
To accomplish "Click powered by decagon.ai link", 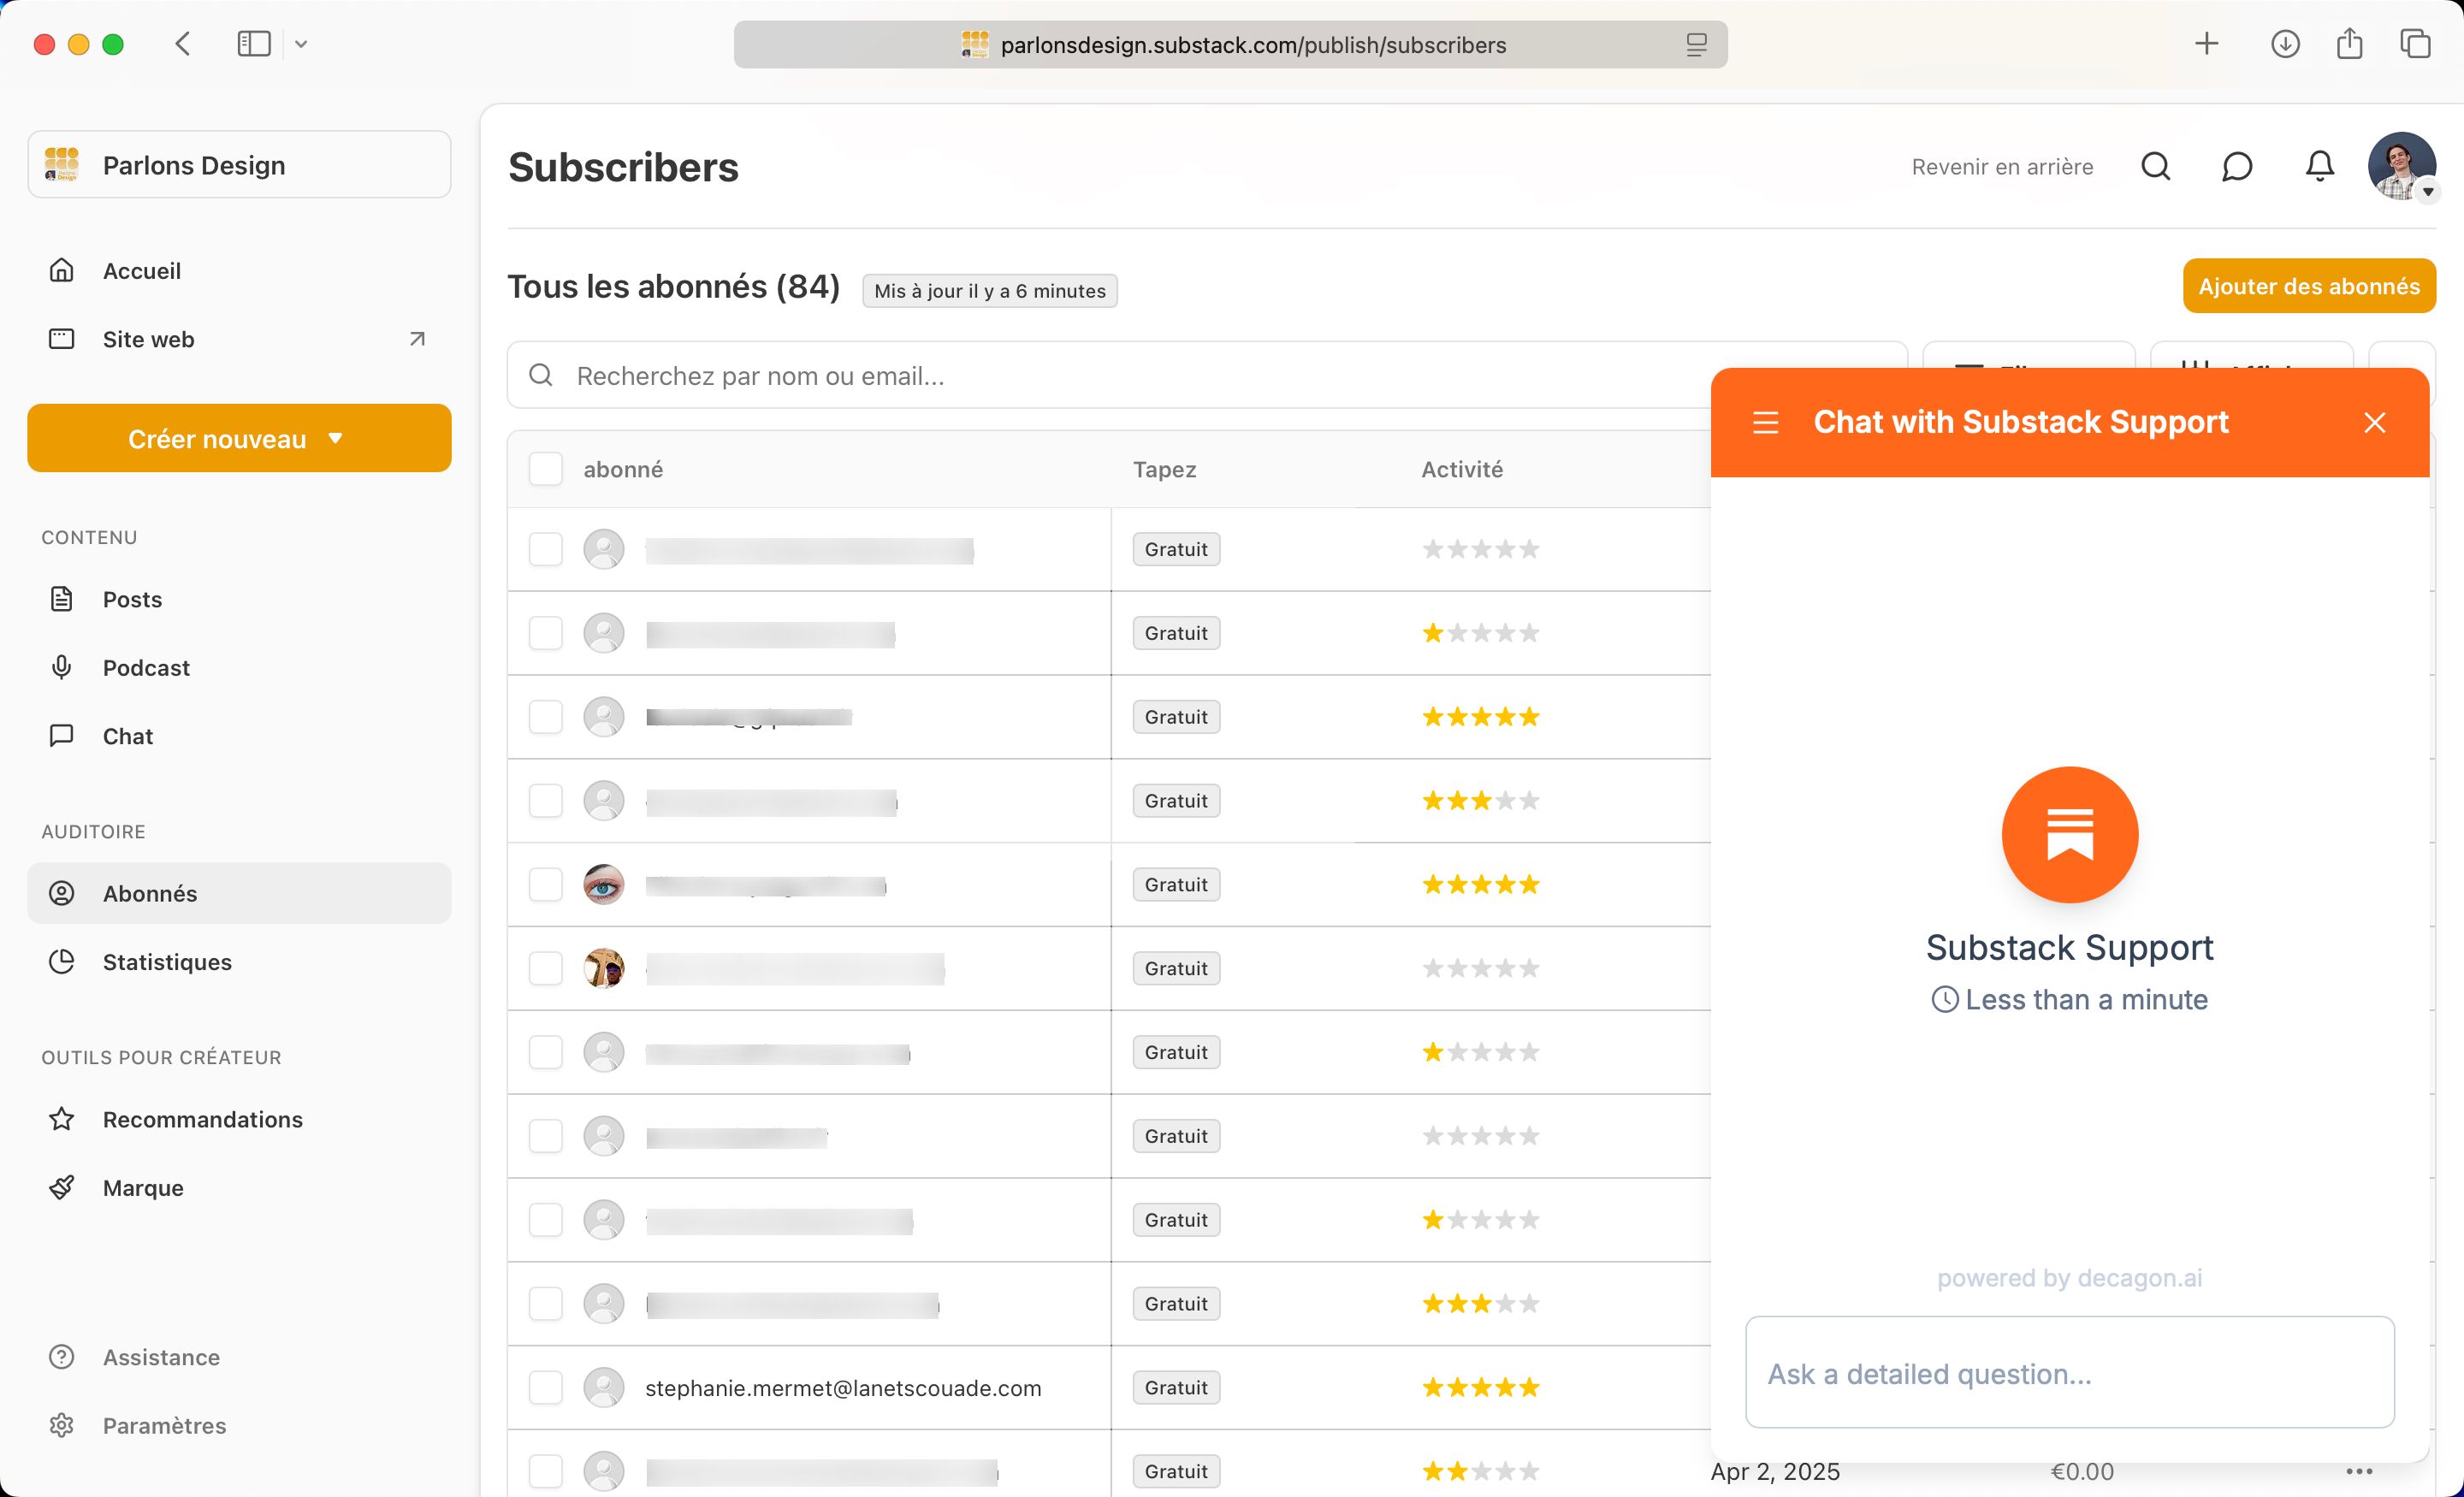I will [x=2070, y=1277].
